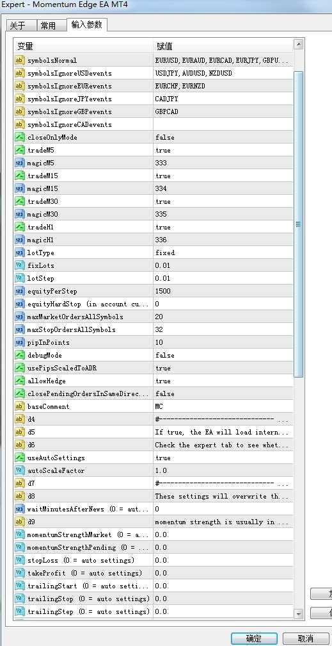Screen dimensions: 332x646
Task: Click the 取消 cancel button
Action: coord(306,638)
